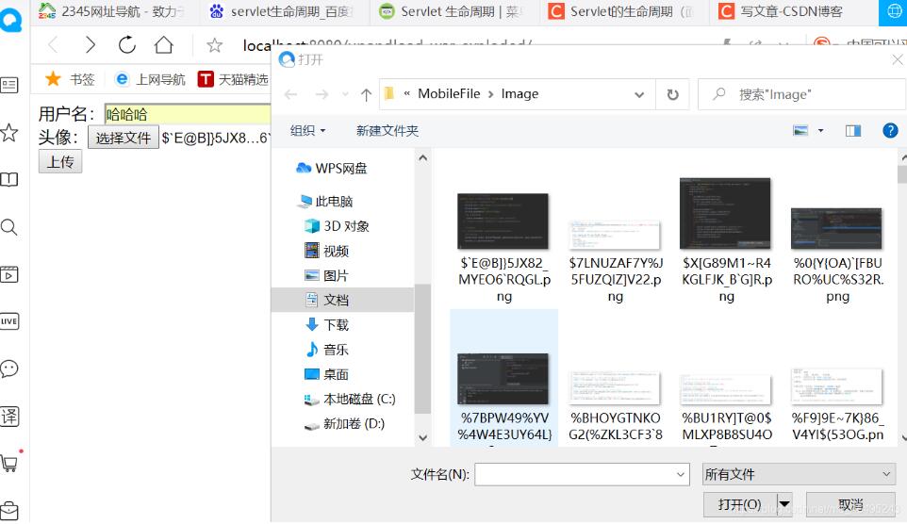Viewport: 907px width, 524px height.
Task: Open view options dropdown arrow
Action: [820, 131]
